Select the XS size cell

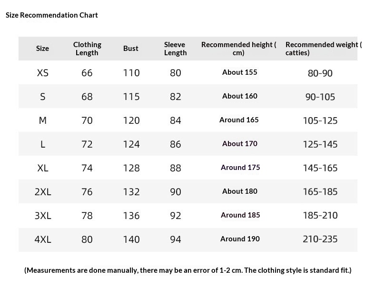(x=43, y=73)
